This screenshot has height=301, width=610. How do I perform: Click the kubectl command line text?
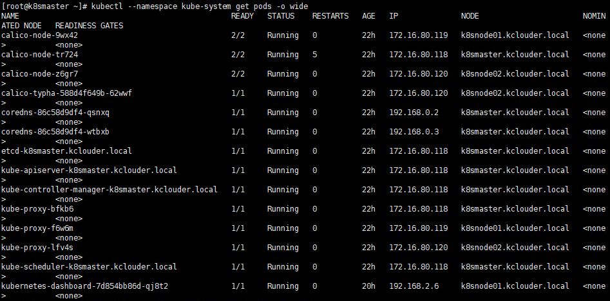[x=199, y=6]
